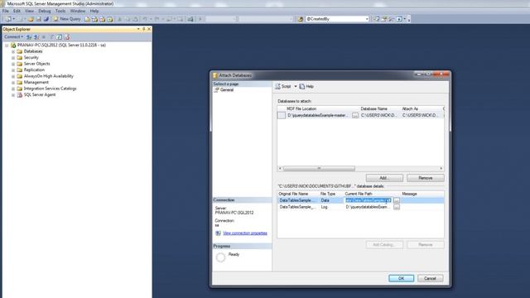Open the Connect dropdown in Object Explorer
Viewport: 530px width, 298px height.
(14, 36)
